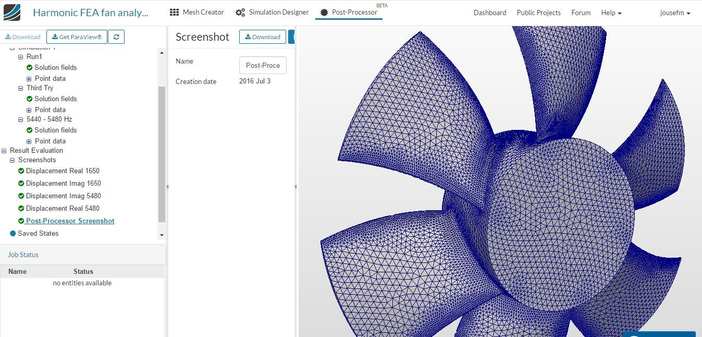Click blue dot icon of Saved States
The width and height of the screenshot is (702, 337).
(x=13, y=233)
